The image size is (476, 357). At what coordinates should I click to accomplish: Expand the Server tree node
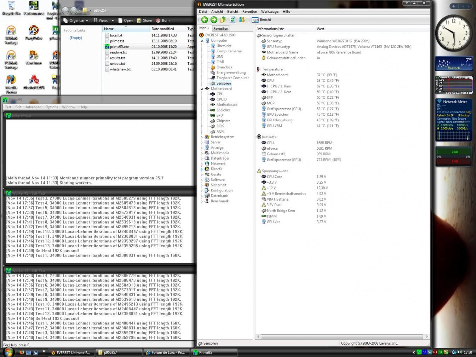(x=202, y=142)
